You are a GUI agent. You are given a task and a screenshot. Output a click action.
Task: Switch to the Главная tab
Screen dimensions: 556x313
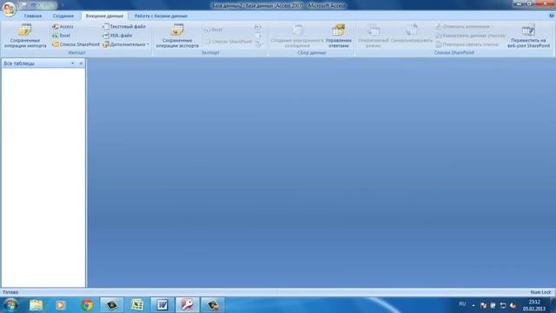[x=33, y=16]
